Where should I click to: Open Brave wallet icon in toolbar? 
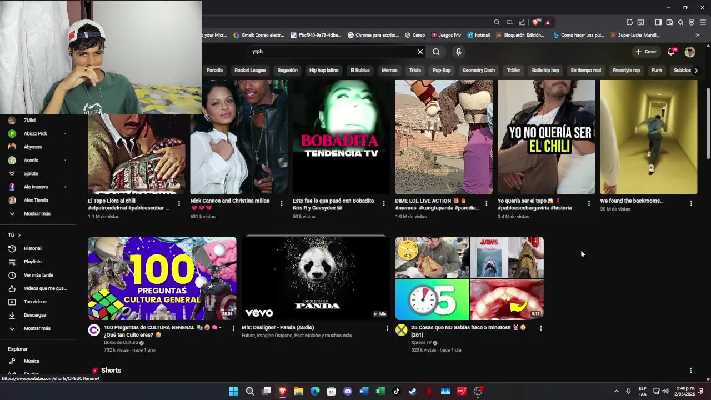(x=669, y=22)
